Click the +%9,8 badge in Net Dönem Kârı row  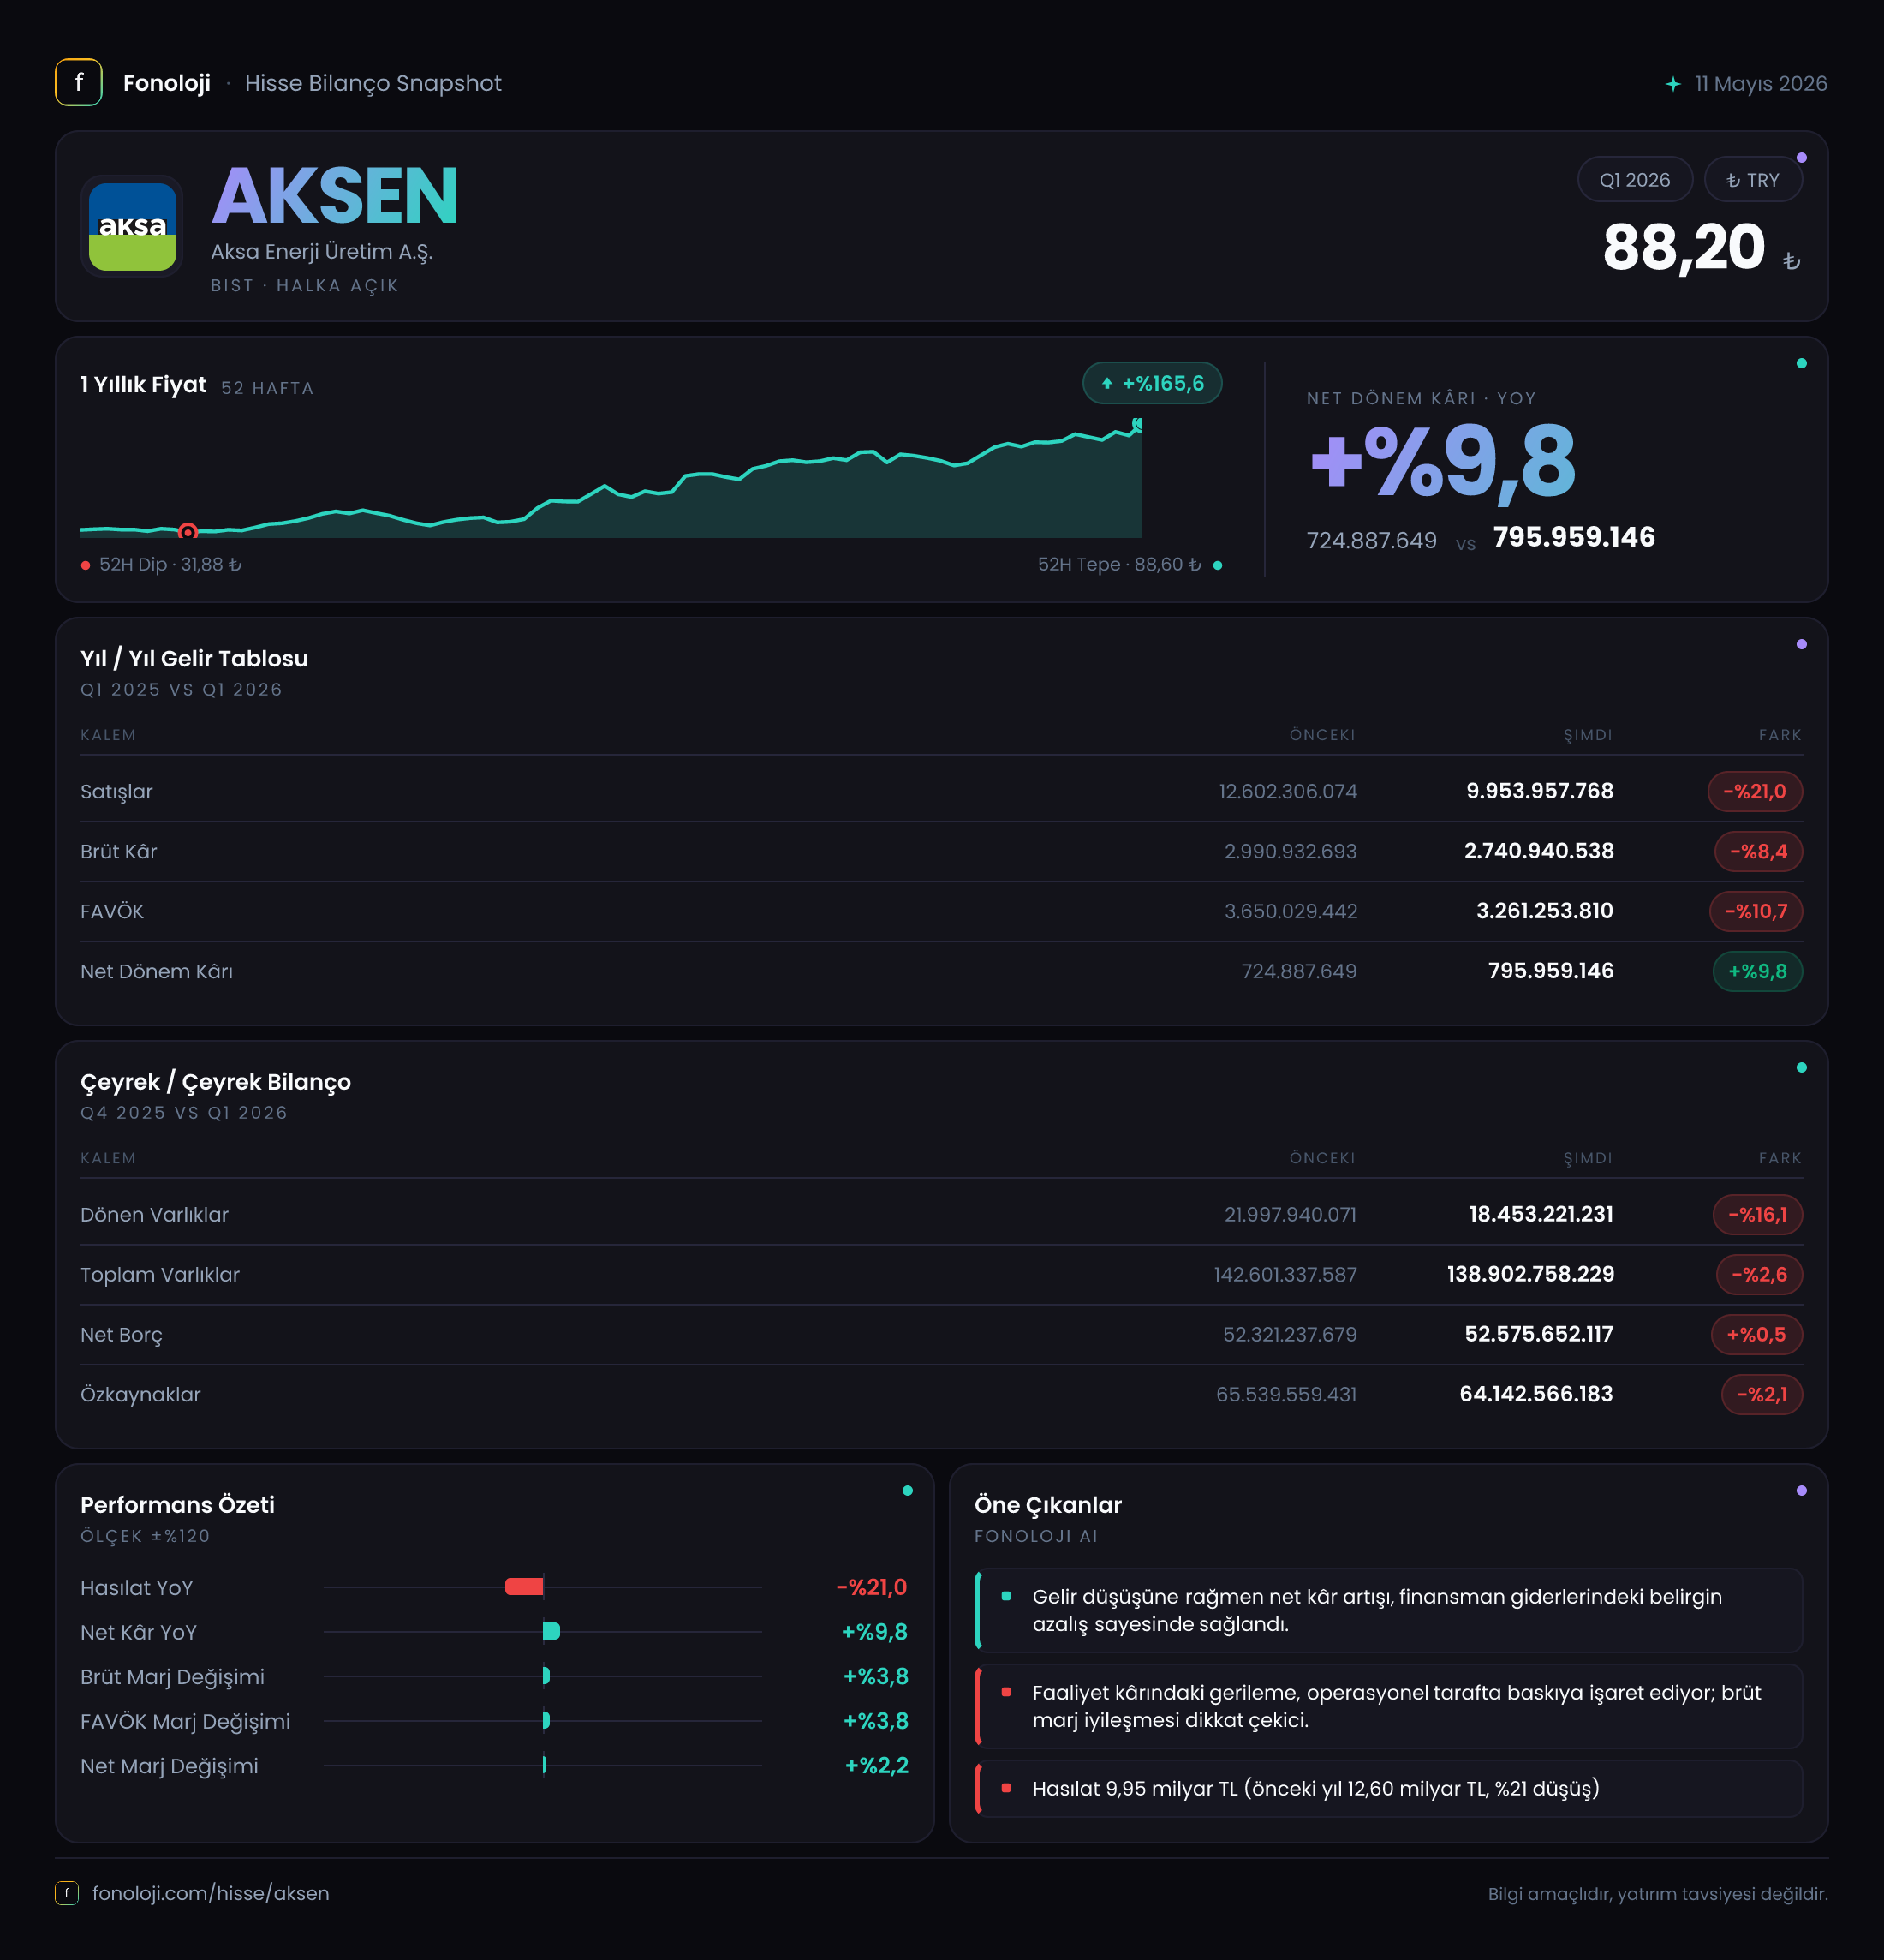1757,971
